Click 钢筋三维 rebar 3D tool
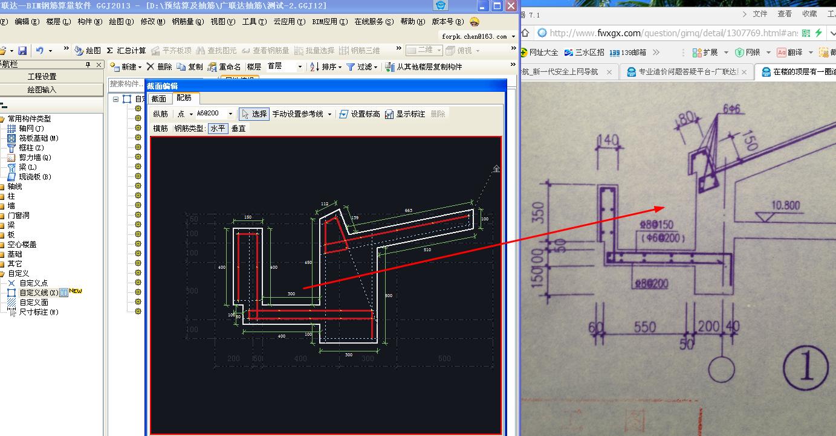The width and height of the screenshot is (836, 436). tap(360, 51)
